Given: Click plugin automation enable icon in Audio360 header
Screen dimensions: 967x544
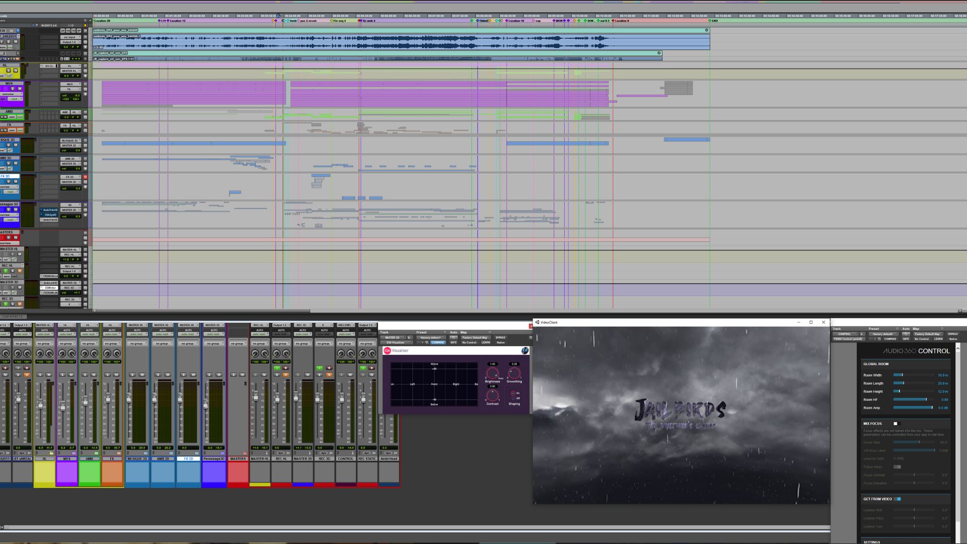Looking at the screenshot, I should [x=906, y=334].
